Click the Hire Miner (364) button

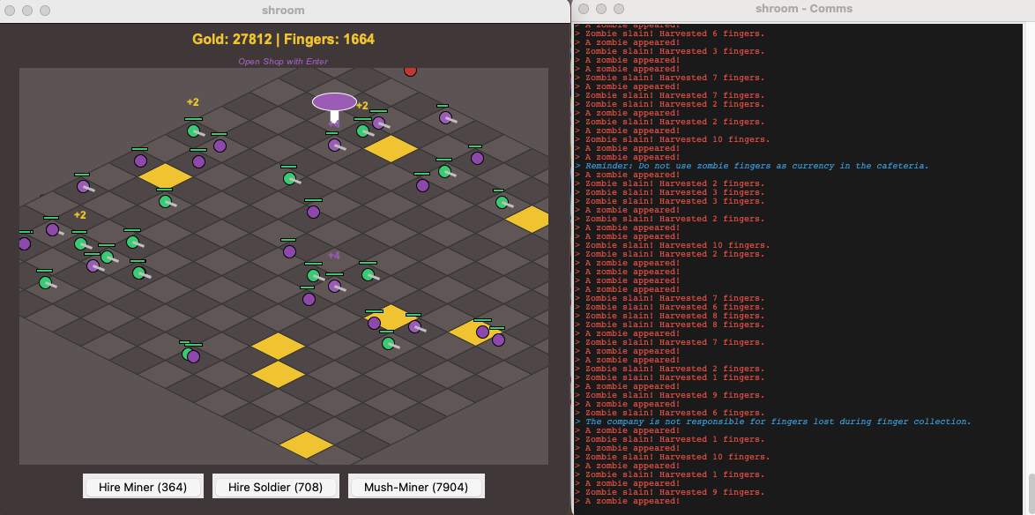coord(143,488)
